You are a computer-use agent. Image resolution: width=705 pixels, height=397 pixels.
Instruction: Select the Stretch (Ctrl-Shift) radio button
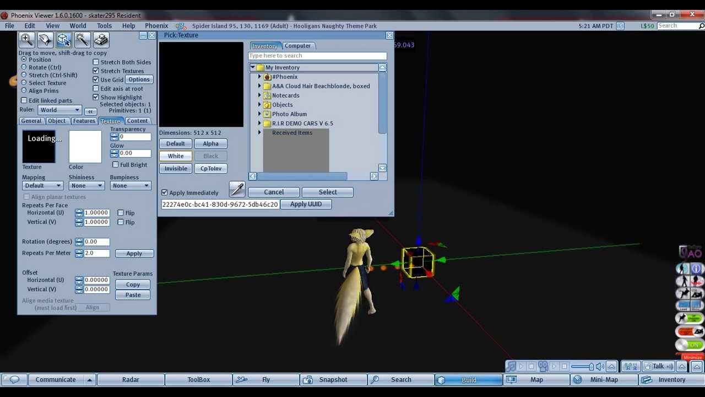point(24,75)
